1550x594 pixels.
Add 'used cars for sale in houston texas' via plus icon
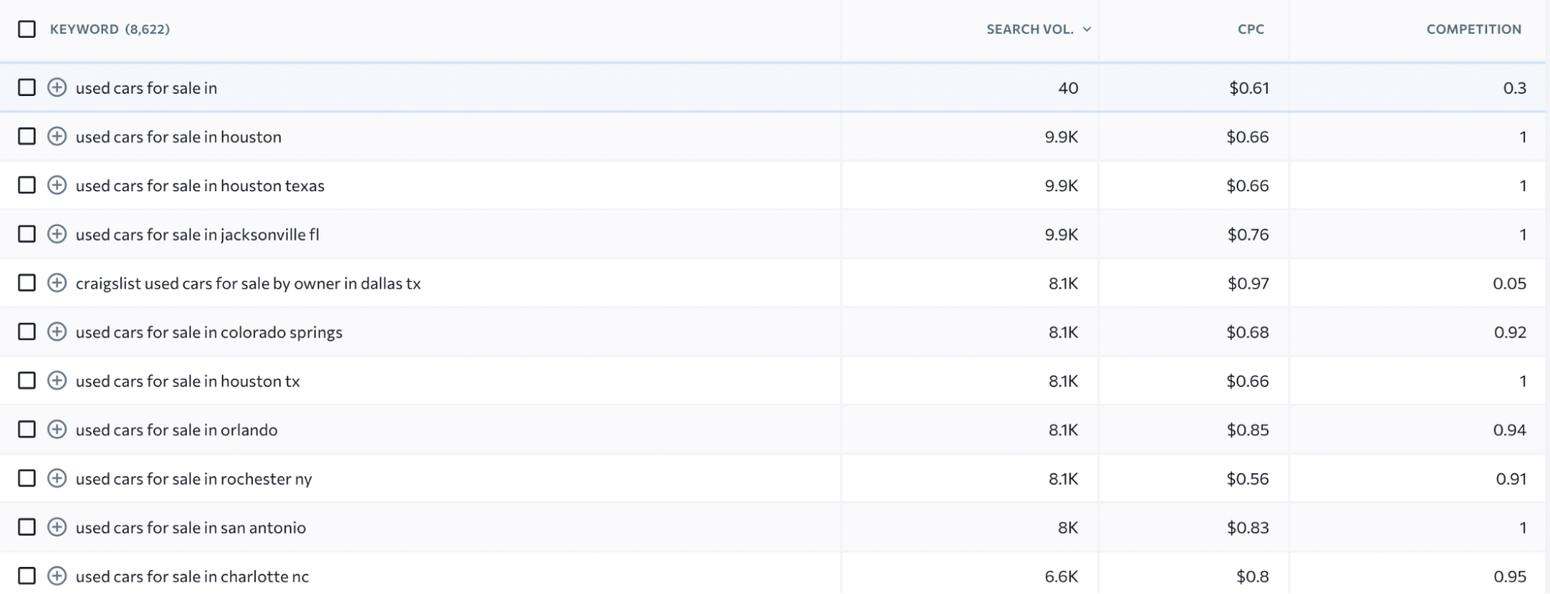[57, 185]
